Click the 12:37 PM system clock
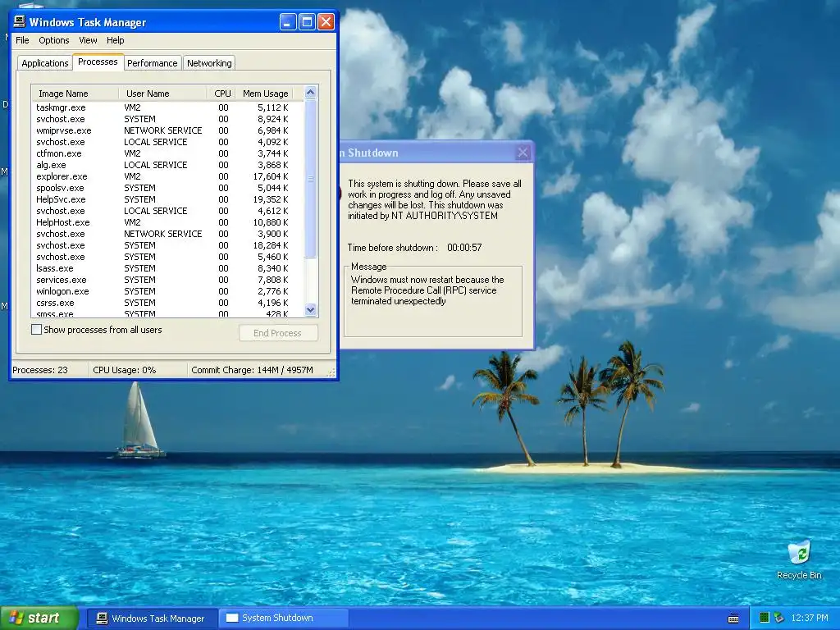840x630 pixels. coord(810,619)
